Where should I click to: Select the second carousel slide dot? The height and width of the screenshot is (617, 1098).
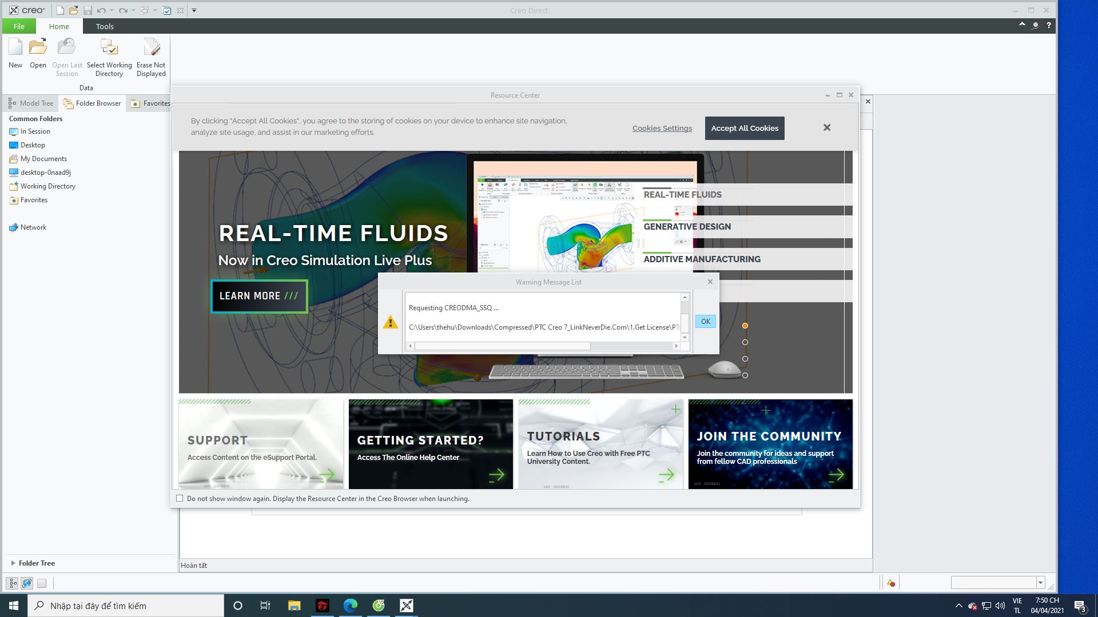tap(745, 342)
